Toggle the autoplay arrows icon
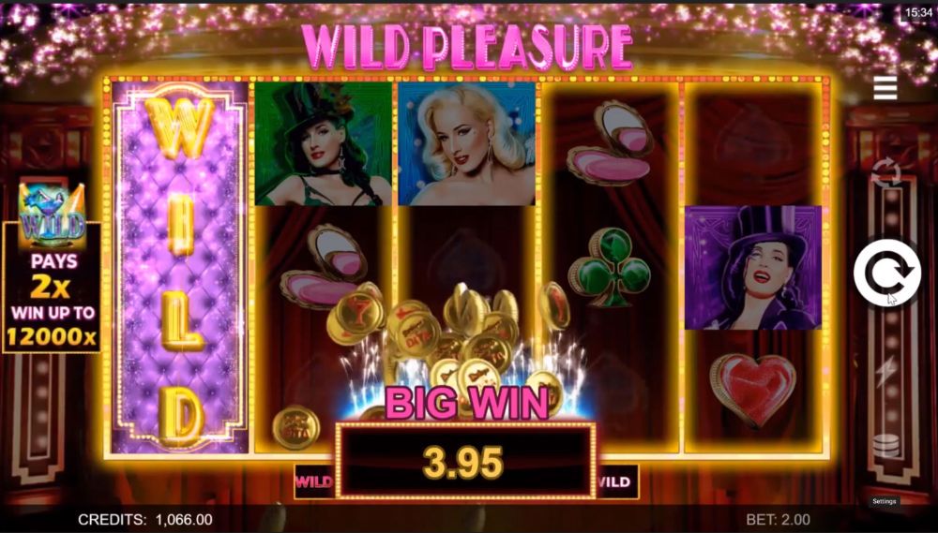Image resolution: width=938 pixels, height=533 pixels. pos(885,173)
